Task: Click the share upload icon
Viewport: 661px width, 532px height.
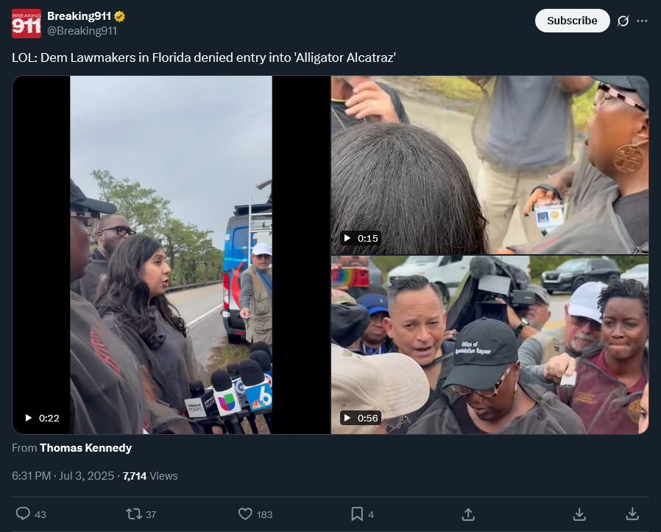Action: (468, 514)
